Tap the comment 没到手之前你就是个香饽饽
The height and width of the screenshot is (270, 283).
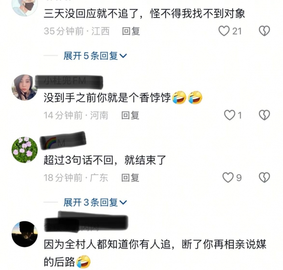pos(123,98)
